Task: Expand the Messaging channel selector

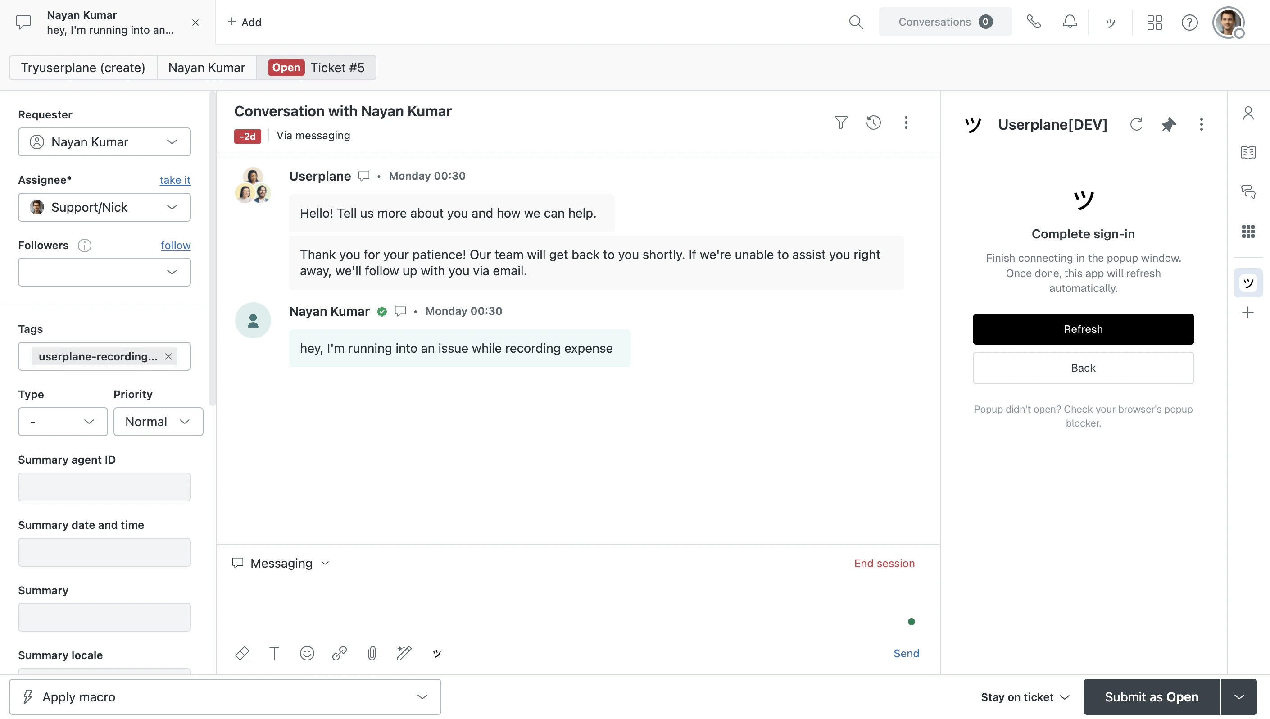Action: (x=281, y=563)
